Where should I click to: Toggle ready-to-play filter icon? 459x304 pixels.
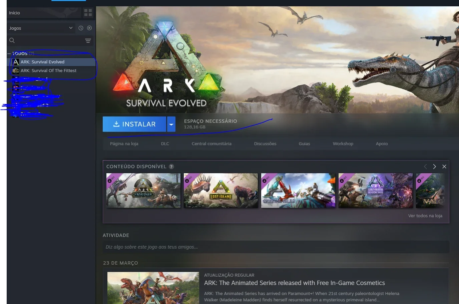pos(89,28)
